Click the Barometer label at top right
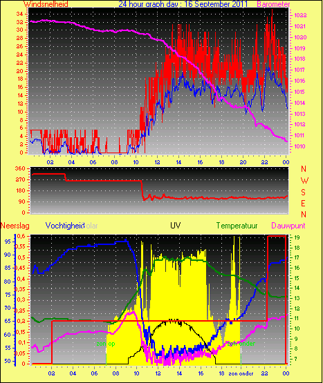323x383 pixels. click(x=273, y=4)
